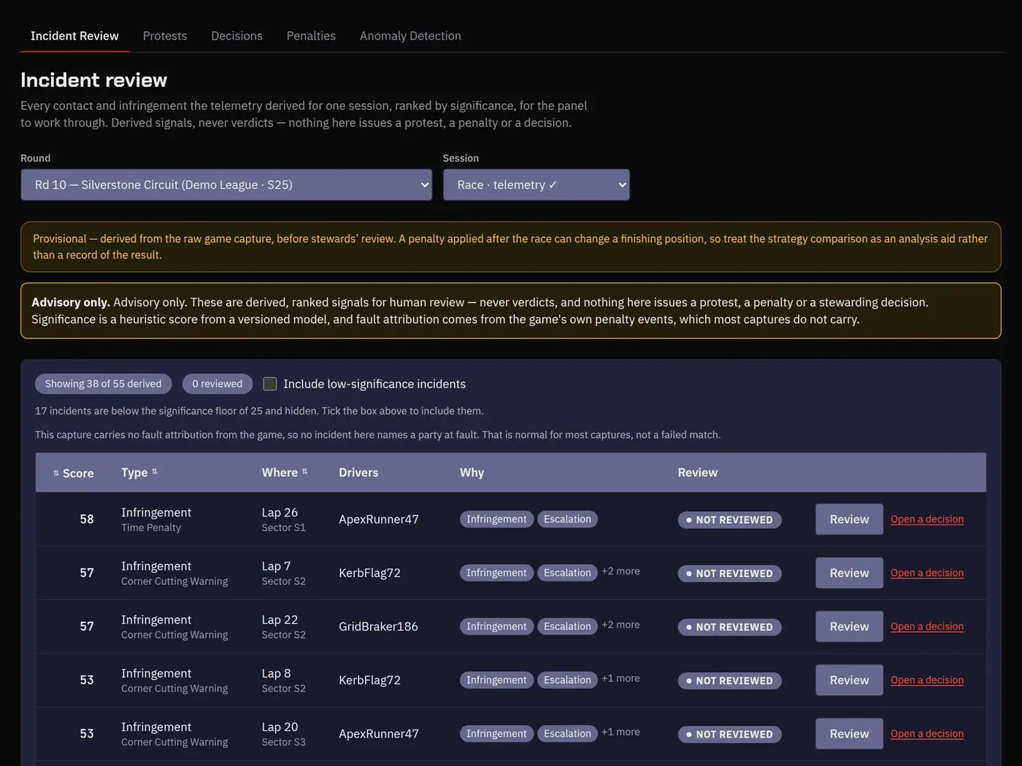Screen dimensions: 1022x766
Task: Click Escalation tag in ApexRunner47 Lap 26 row
Action: pyautogui.click(x=567, y=519)
